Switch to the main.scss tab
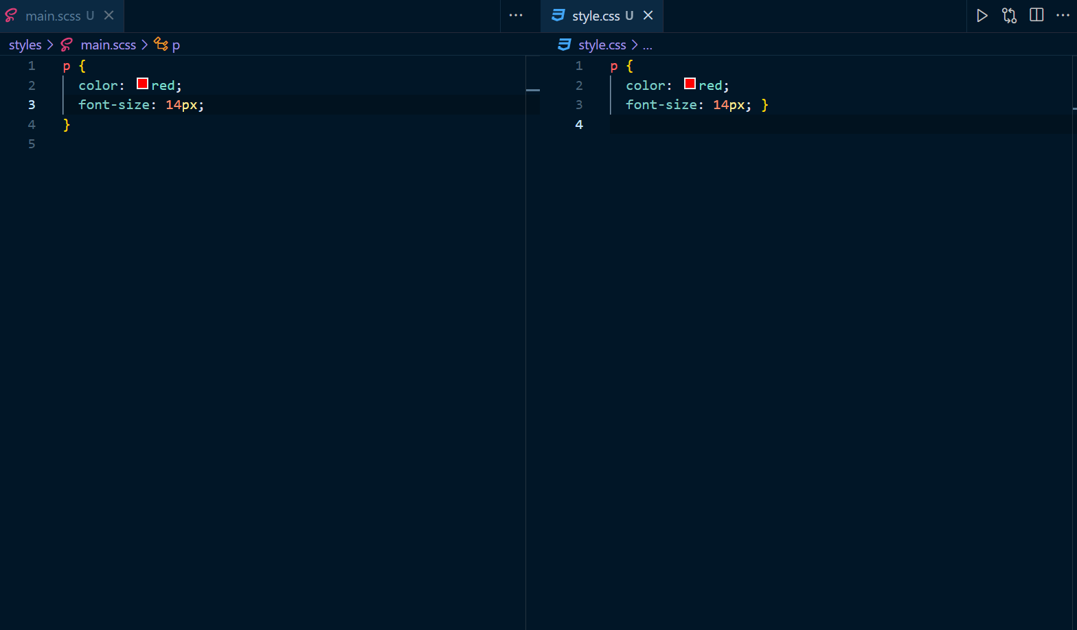The height and width of the screenshot is (630, 1077). pyautogui.click(x=62, y=16)
